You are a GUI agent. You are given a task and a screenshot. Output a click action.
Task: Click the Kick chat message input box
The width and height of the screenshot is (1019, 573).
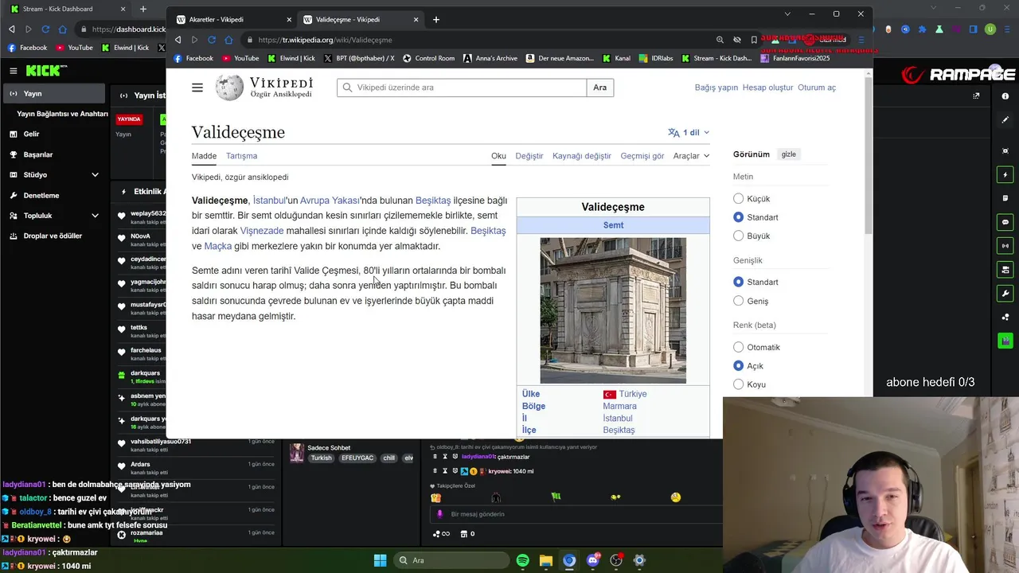point(577,514)
